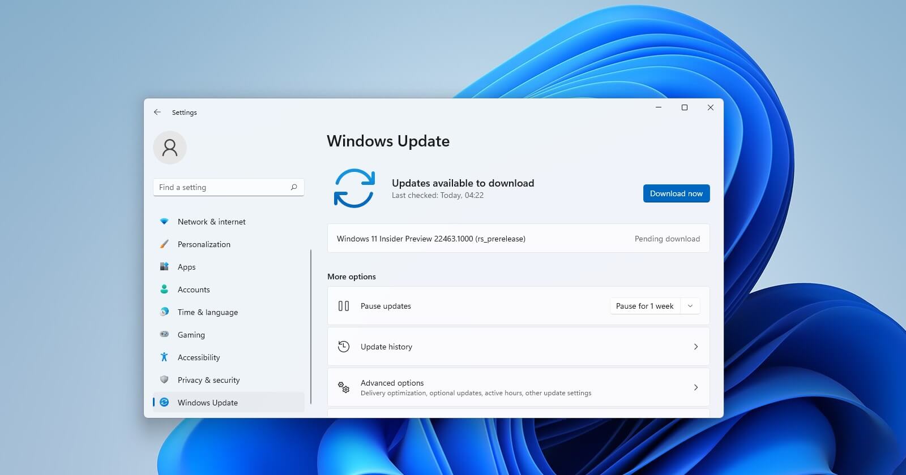The height and width of the screenshot is (475, 906).
Task: Open Network & internet settings
Action: pos(229,222)
